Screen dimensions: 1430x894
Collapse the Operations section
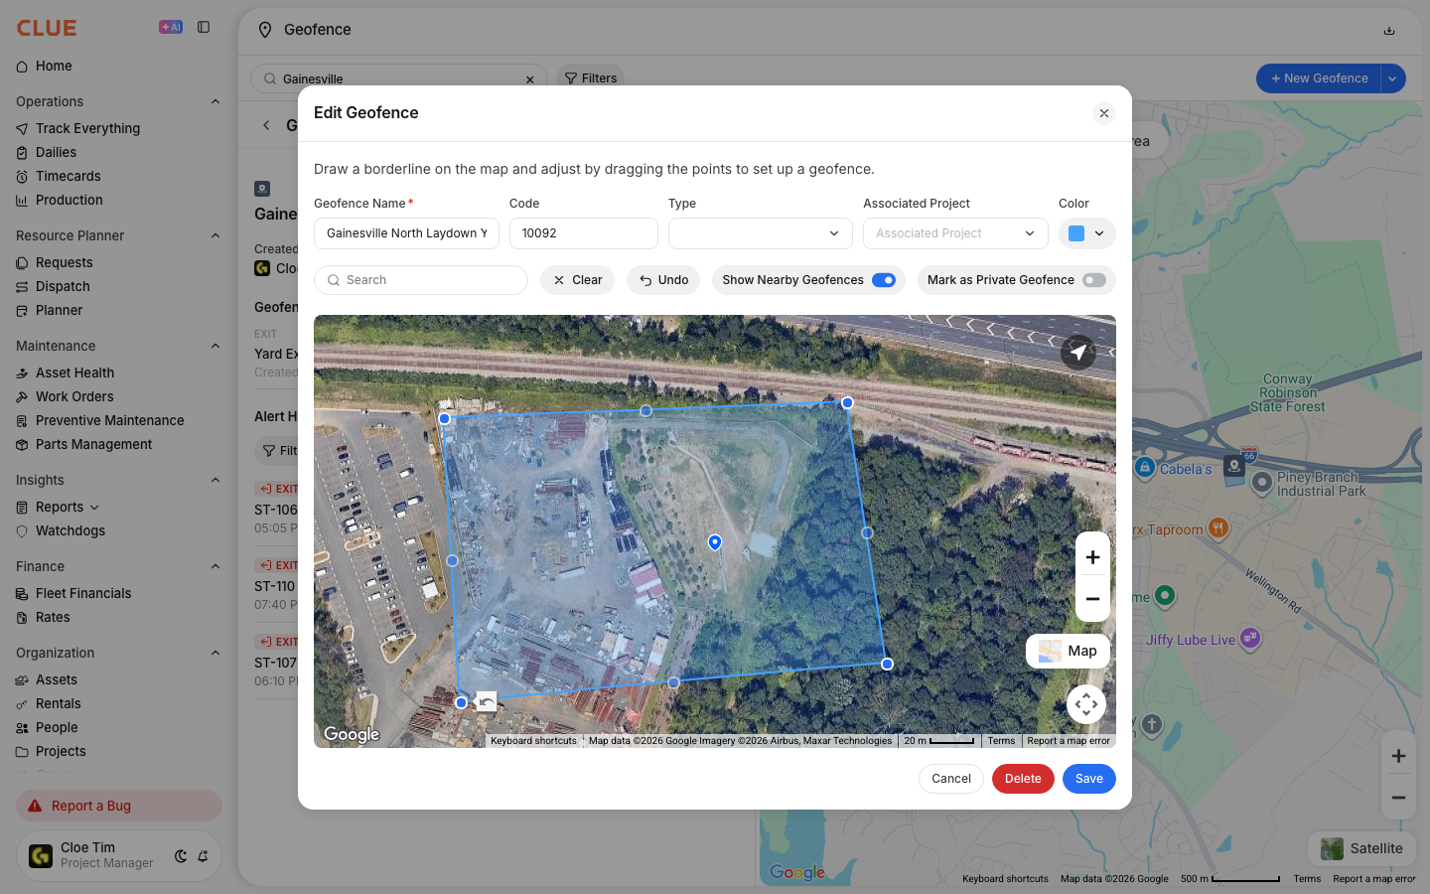click(215, 101)
